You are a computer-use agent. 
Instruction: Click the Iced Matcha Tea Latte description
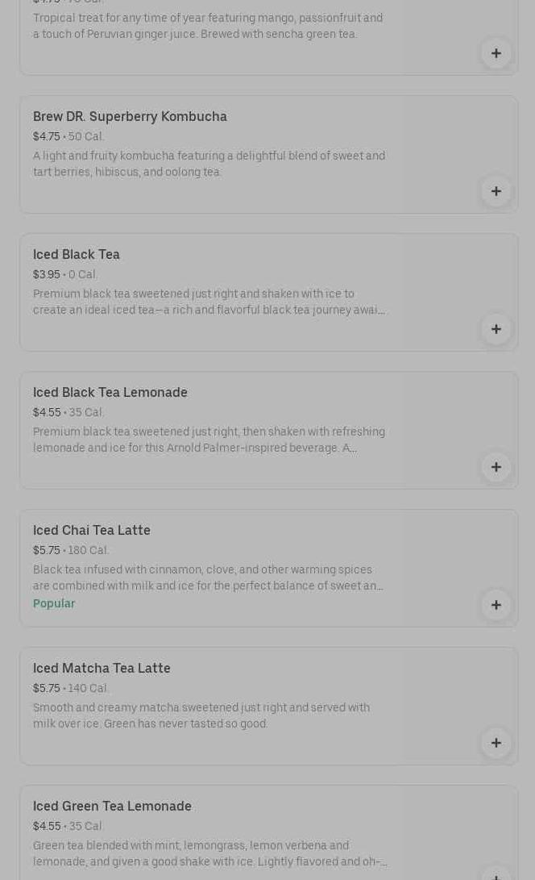click(x=201, y=715)
